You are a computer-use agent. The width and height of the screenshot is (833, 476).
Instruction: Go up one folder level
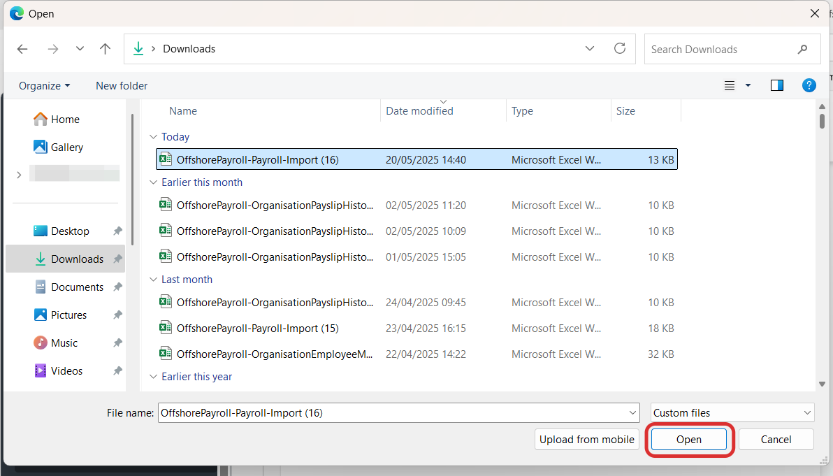pos(106,49)
